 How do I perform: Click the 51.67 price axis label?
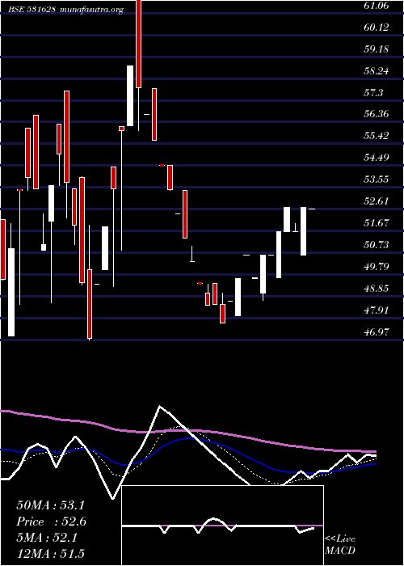377,222
